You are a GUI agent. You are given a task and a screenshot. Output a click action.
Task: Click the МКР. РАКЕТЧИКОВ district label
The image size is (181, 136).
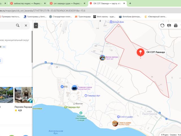pyautogui.click(x=150, y=113)
